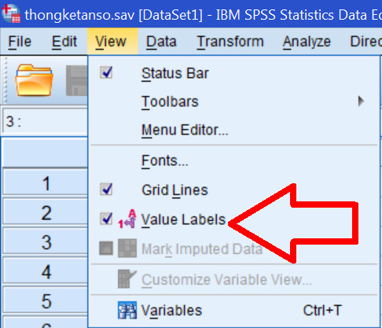Click the cell reference box showing 3 :

pos(45,121)
